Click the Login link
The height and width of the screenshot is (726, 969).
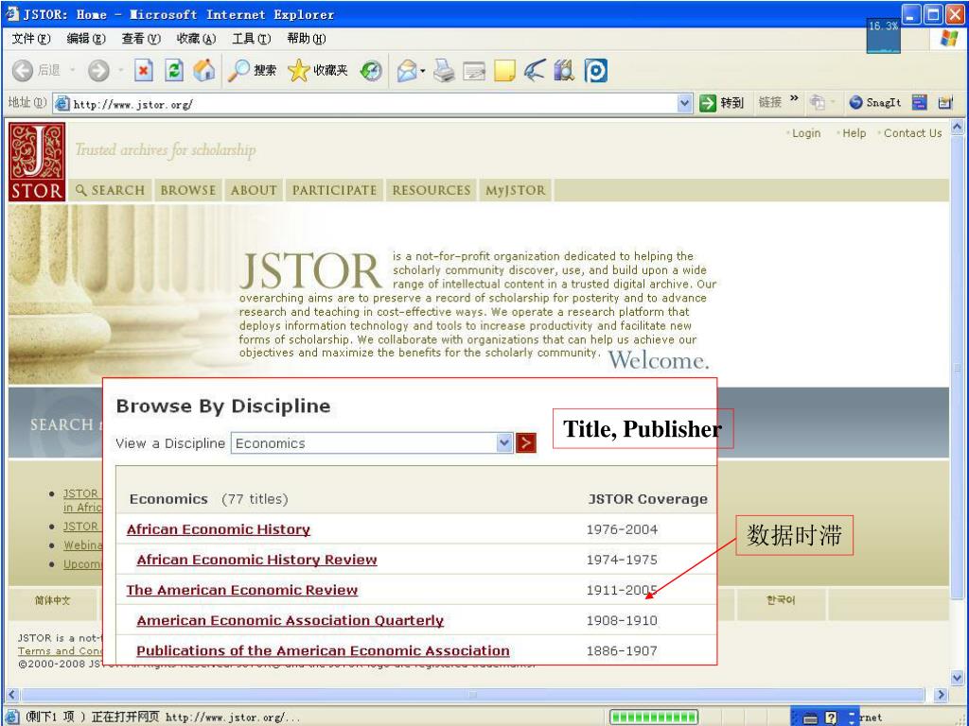point(806,132)
